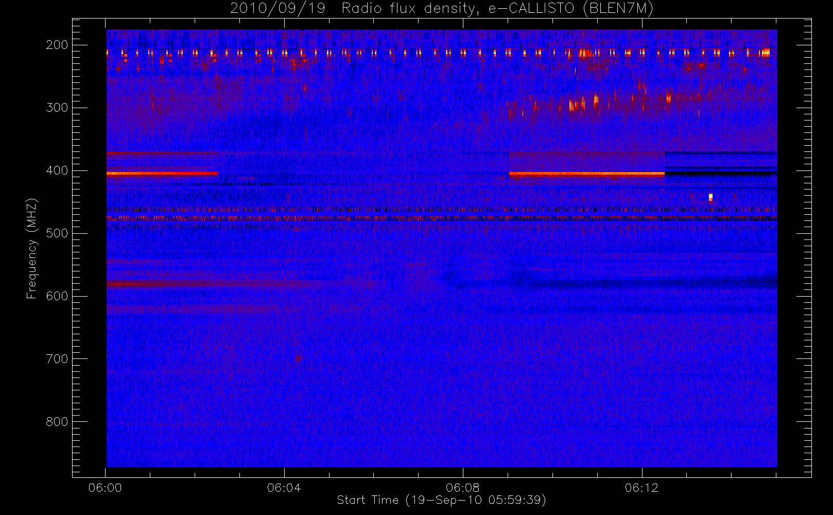Click the plot title "Radio flux density, e-CALLISTO (BLEN7M)"
Image resolution: width=833 pixels, height=515 pixels.
coord(497,9)
